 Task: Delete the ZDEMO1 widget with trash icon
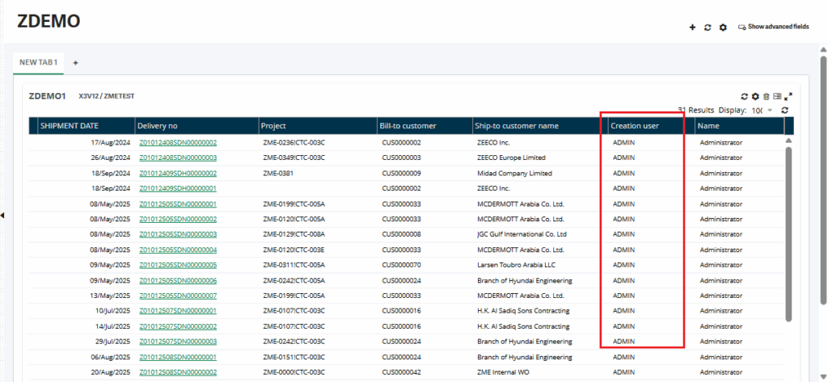(766, 96)
